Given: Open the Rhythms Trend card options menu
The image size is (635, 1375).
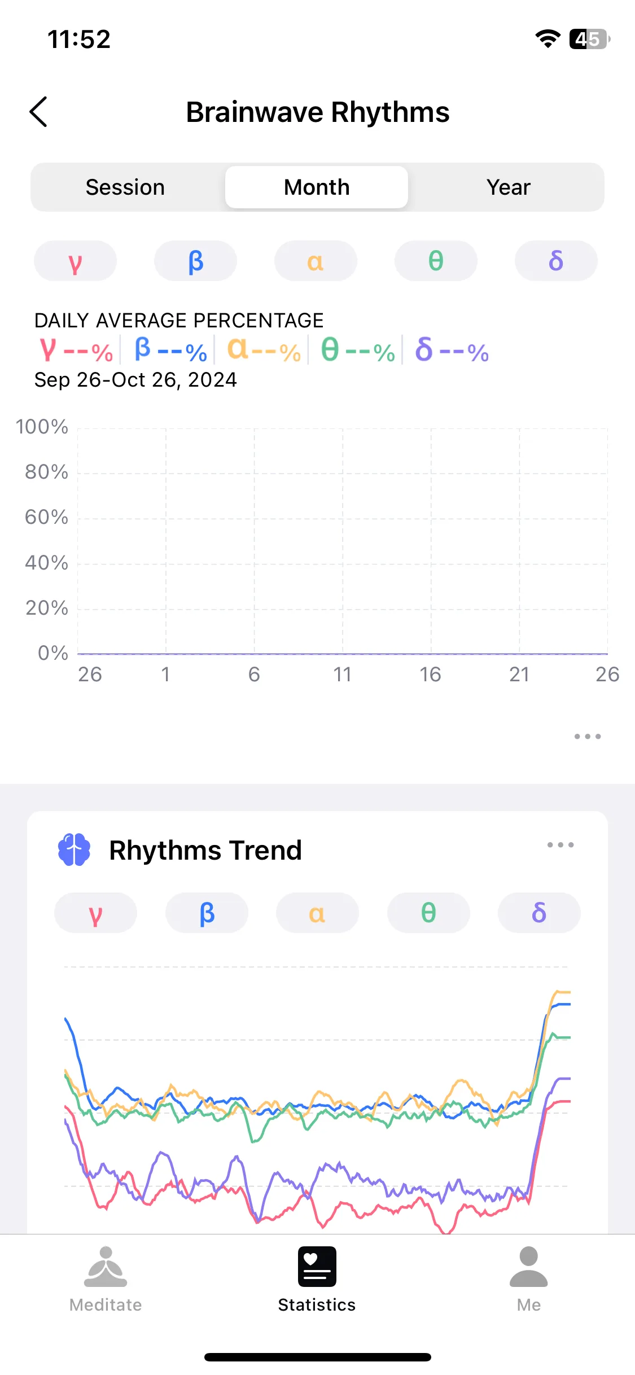Looking at the screenshot, I should click(560, 845).
